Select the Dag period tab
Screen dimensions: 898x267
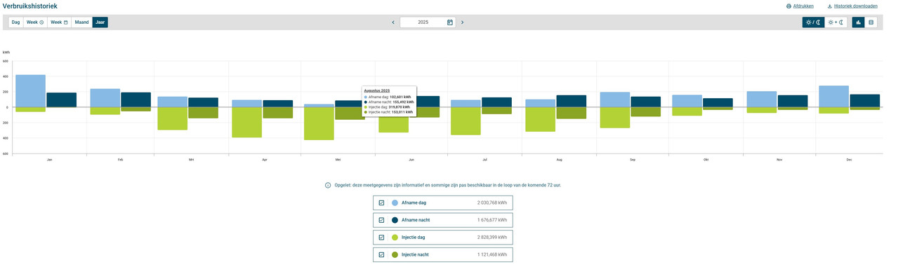(x=15, y=22)
